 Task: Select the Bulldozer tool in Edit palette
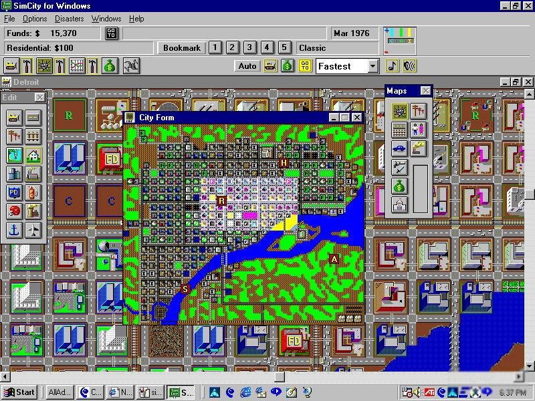[x=14, y=118]
